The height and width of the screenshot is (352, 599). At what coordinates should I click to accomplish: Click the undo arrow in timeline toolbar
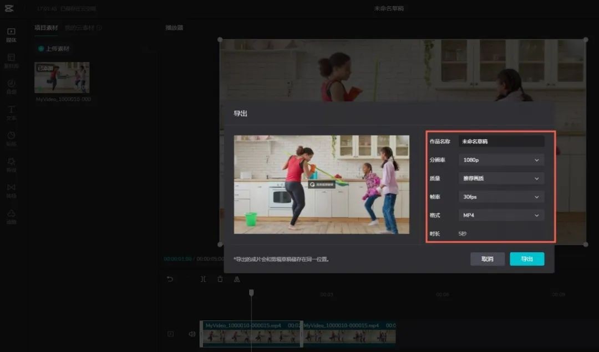point(170,279)
